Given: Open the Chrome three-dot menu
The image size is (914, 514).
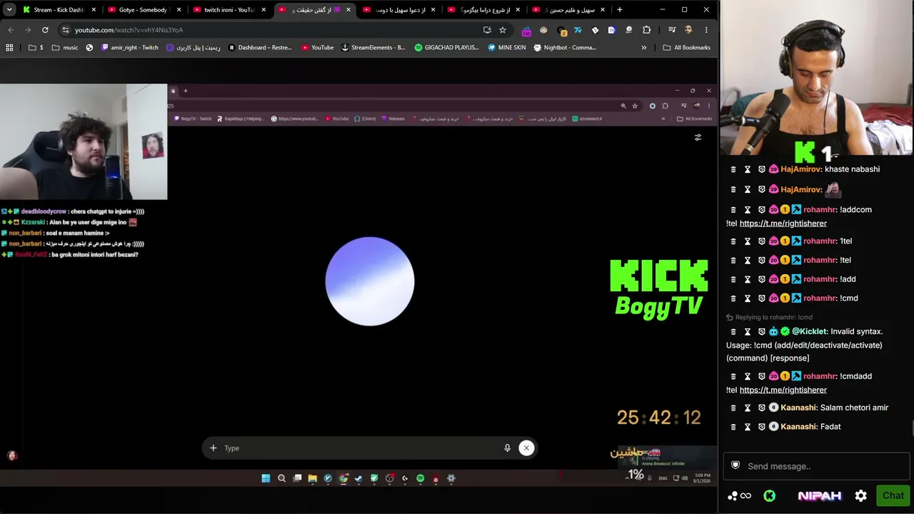Looking at the screenshot, I should tap(706, 30).
